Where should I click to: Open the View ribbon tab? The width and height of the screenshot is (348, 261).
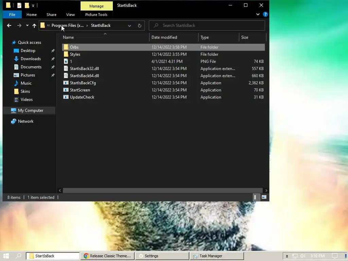coord(70,15)
